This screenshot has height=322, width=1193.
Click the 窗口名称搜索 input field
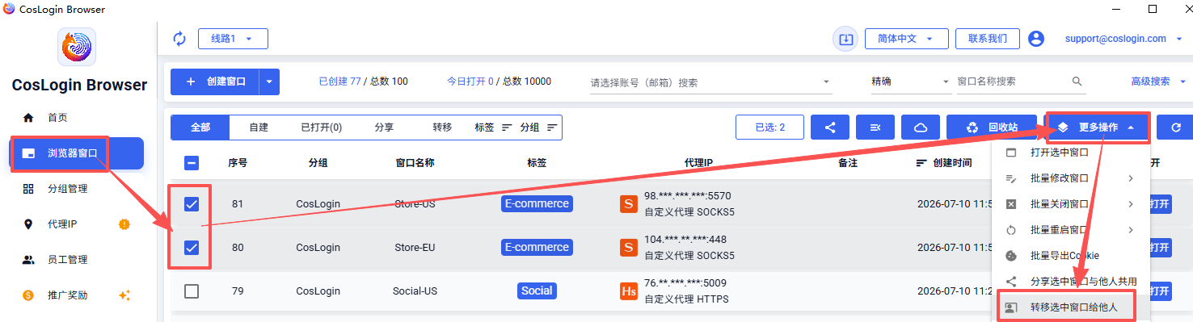[x=1012, y=82]
